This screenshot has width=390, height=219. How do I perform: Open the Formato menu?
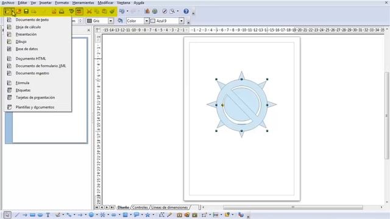(62, 2)
